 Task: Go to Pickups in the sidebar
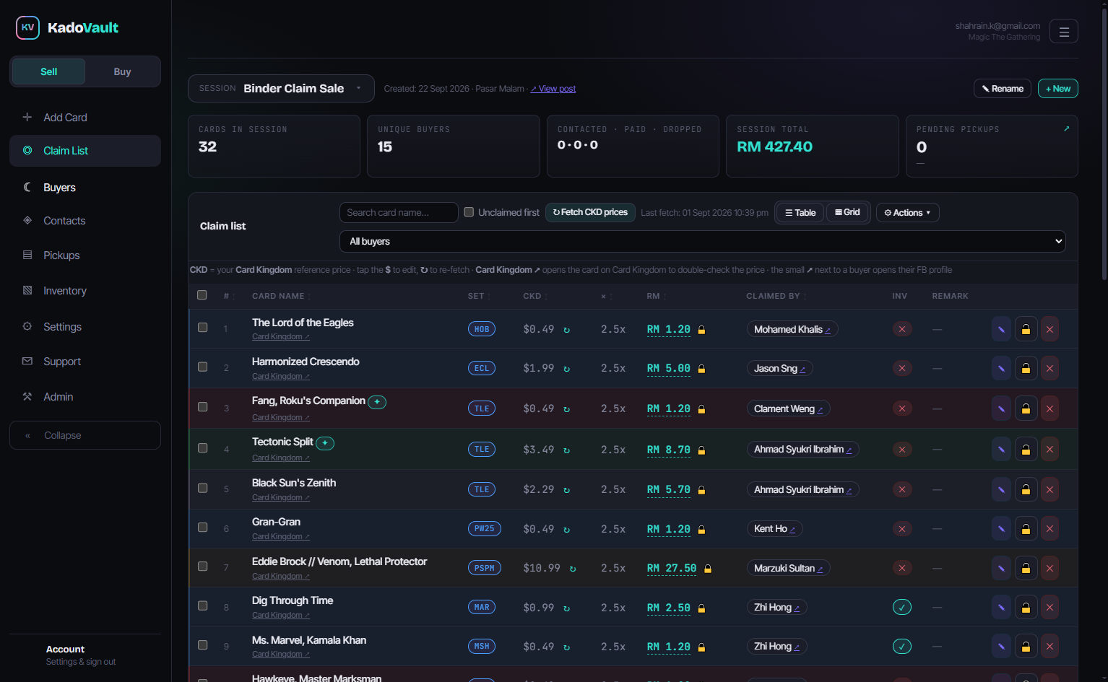pyautogui.click(x=61, y=255)
